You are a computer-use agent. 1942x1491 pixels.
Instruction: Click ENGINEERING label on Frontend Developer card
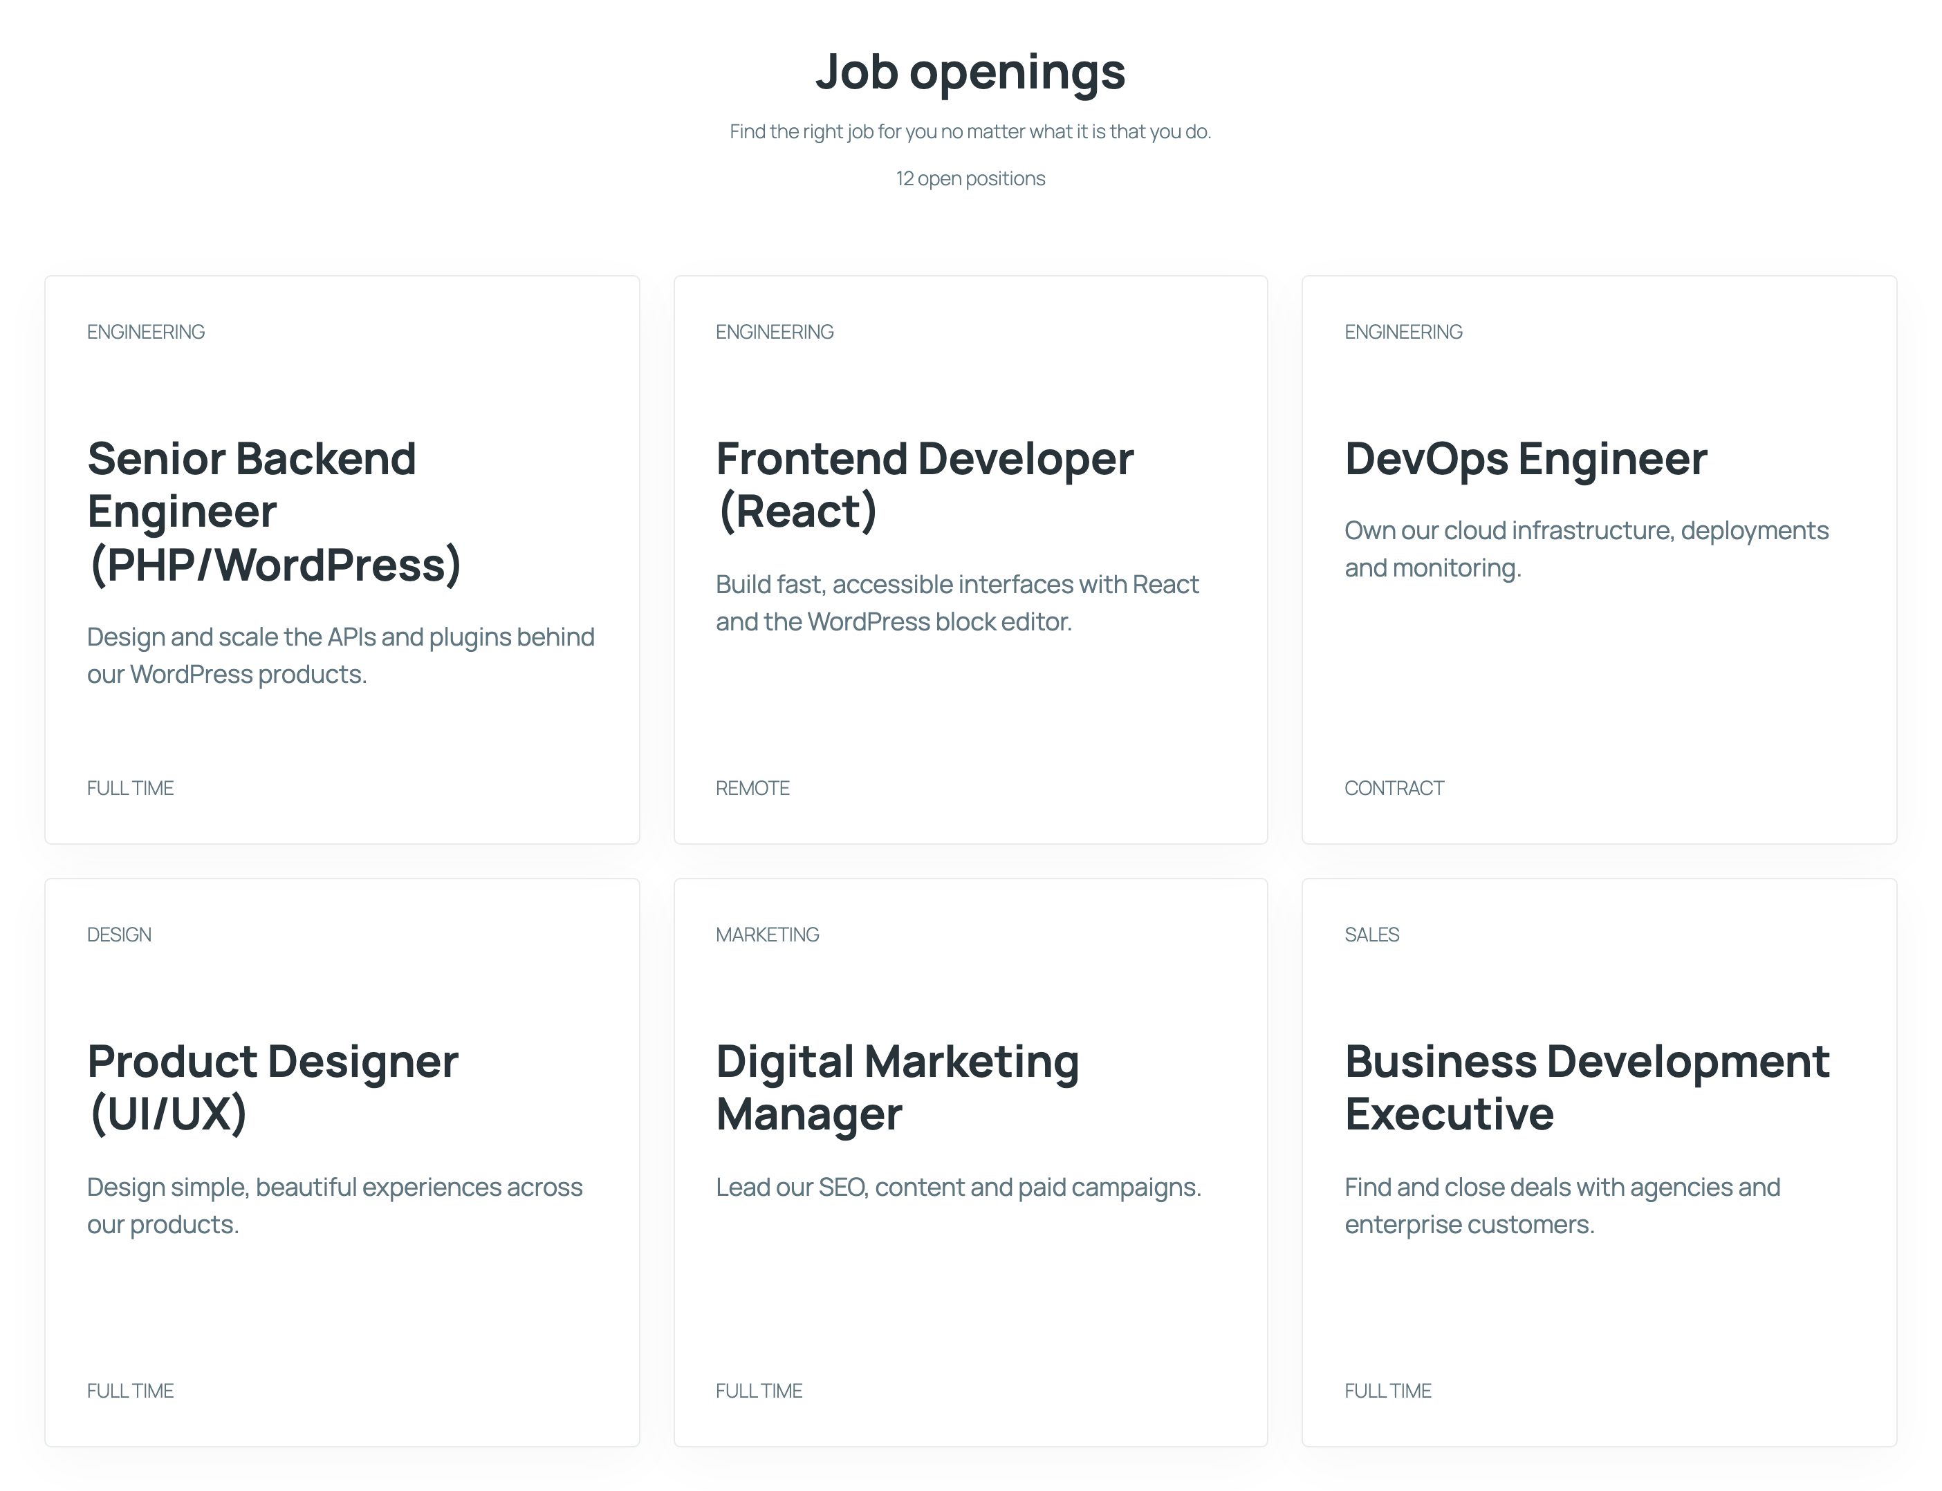[x=775, y=332]
